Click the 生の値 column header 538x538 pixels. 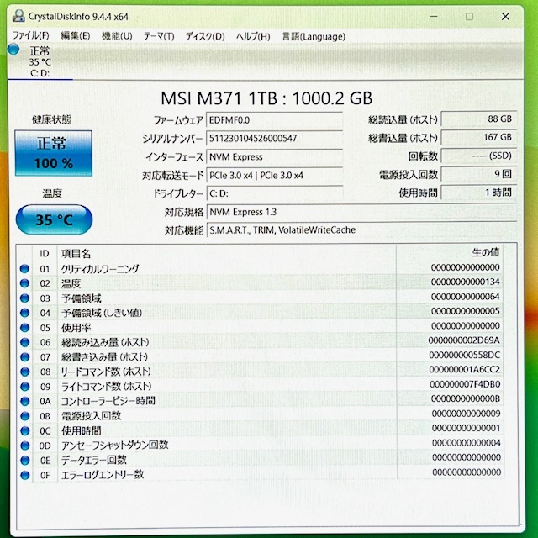pos(485,252)
